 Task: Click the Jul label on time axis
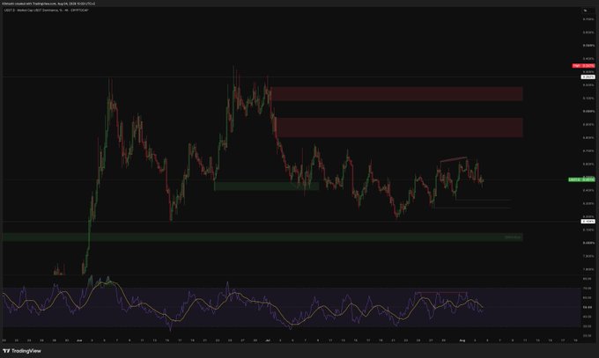(268, 340)
